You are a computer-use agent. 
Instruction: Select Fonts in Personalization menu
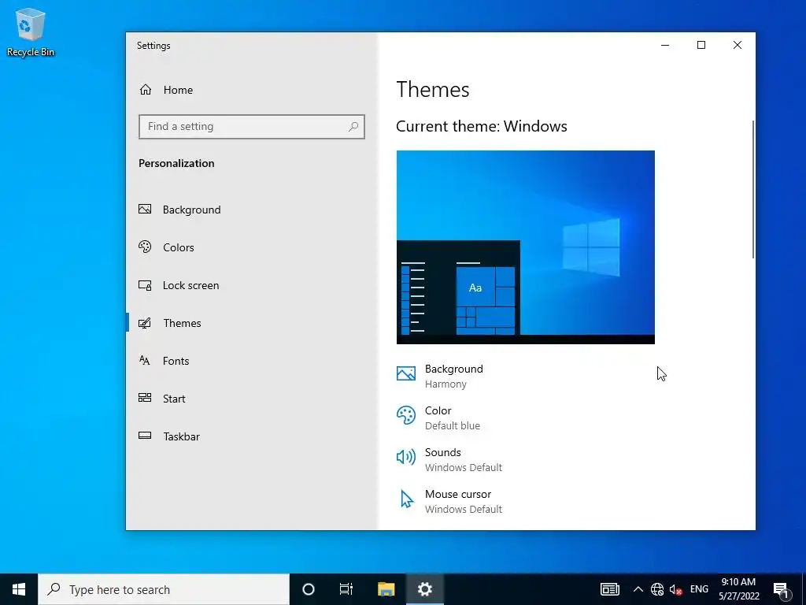click(x=251, y=361)
